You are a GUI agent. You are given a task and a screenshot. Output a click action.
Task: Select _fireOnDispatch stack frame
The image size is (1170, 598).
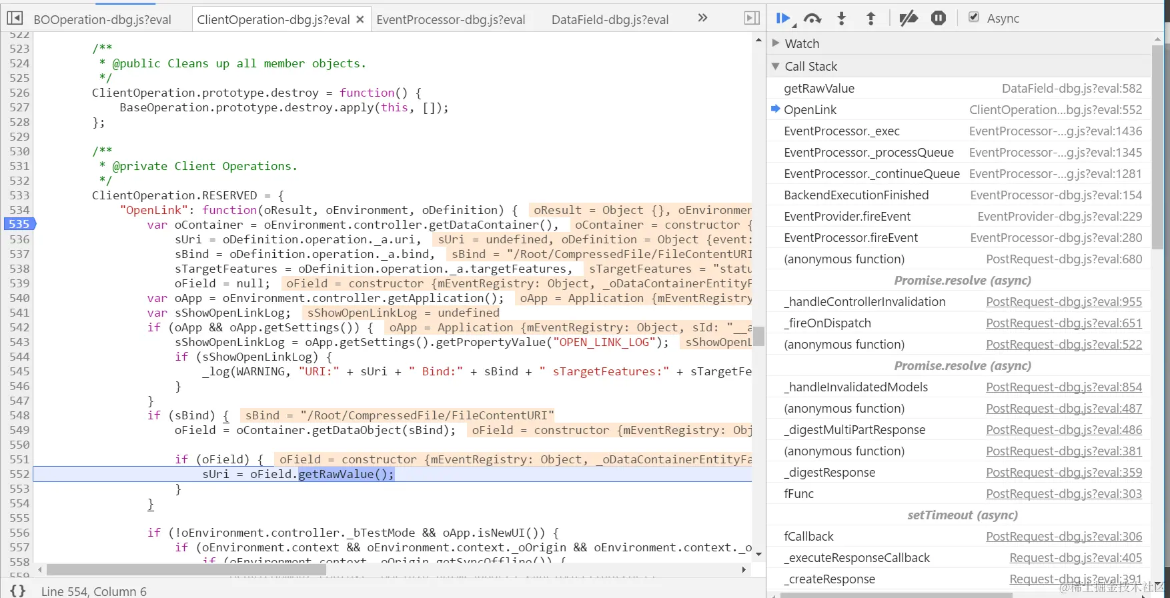point(959,323)
